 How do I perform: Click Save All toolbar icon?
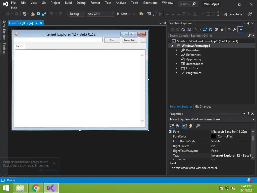(44, 14)
